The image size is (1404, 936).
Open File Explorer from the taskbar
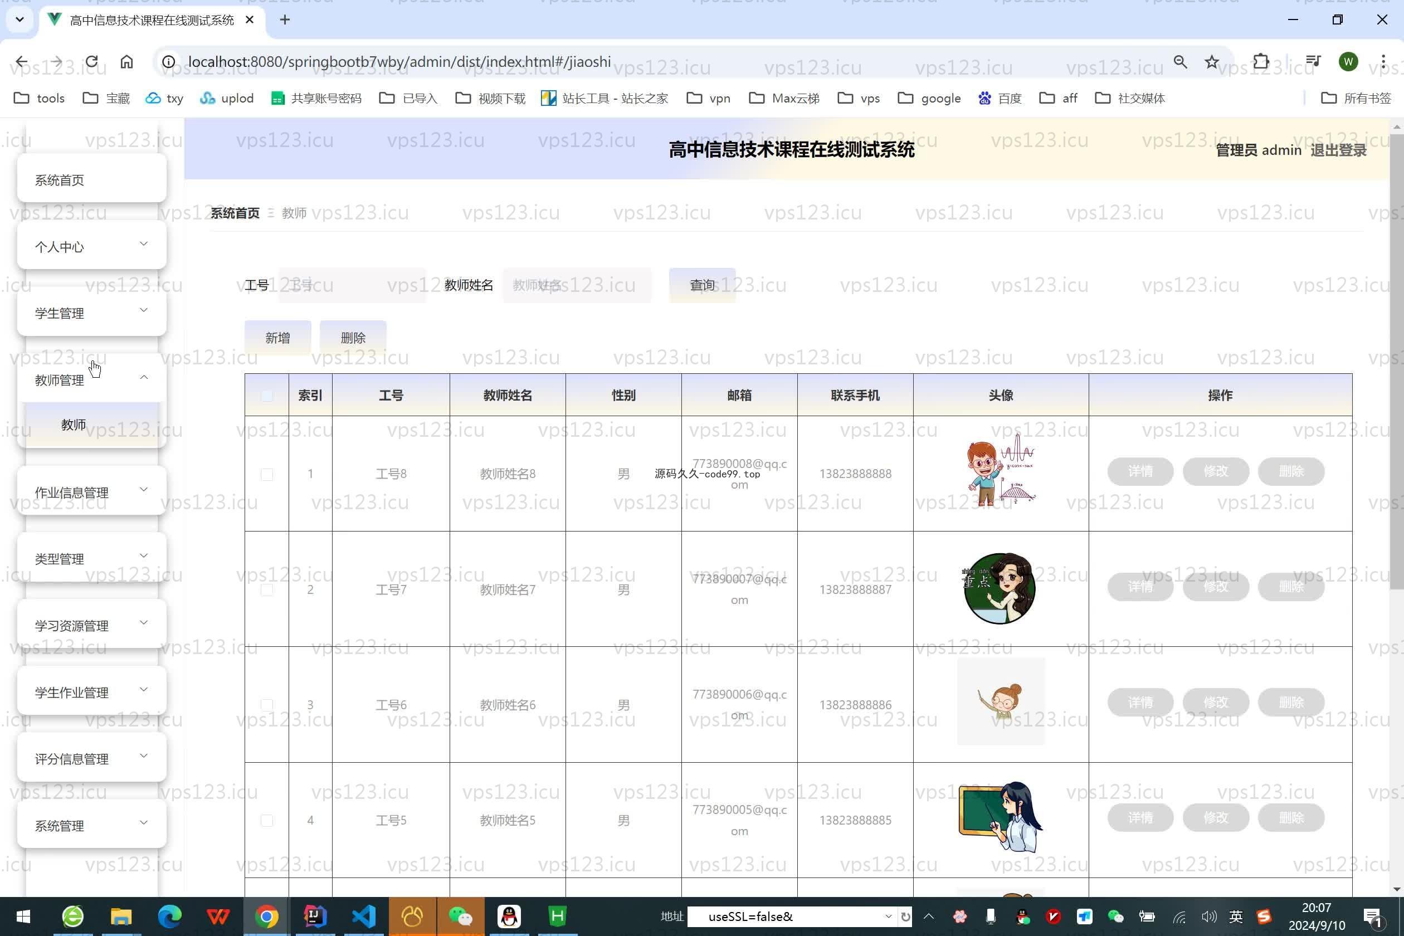121,916
